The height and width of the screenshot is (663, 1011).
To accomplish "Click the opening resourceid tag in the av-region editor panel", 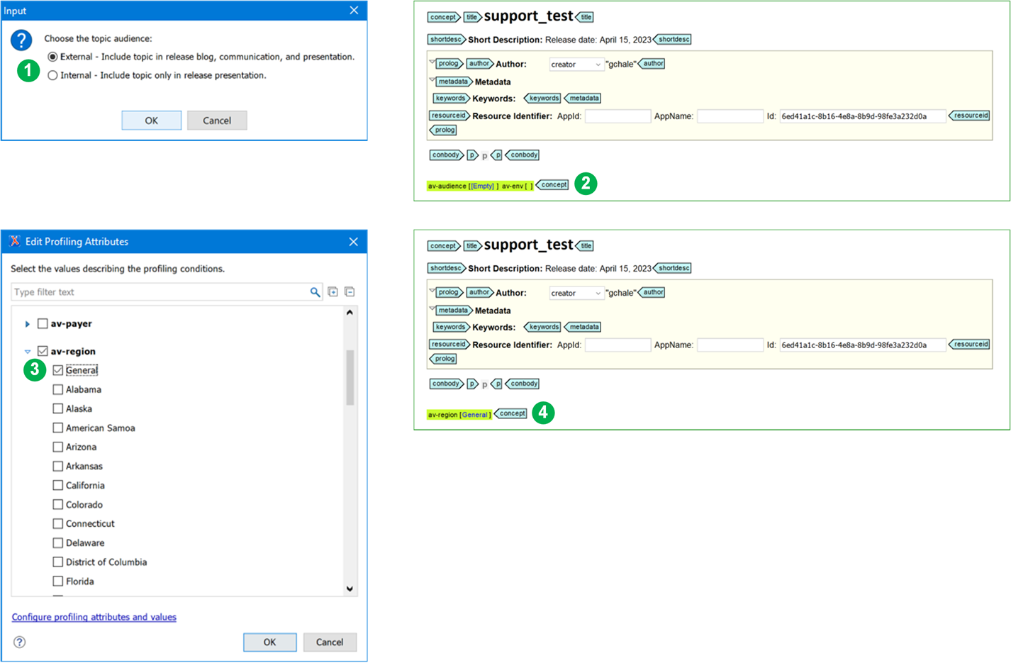I will coord(449,345).
